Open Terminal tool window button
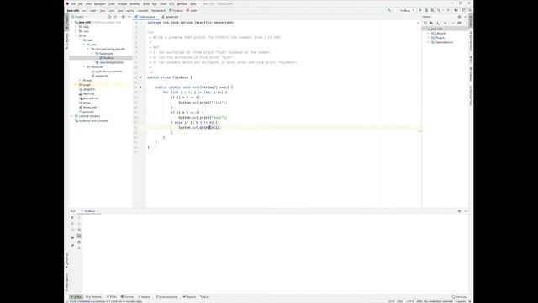 127,297
